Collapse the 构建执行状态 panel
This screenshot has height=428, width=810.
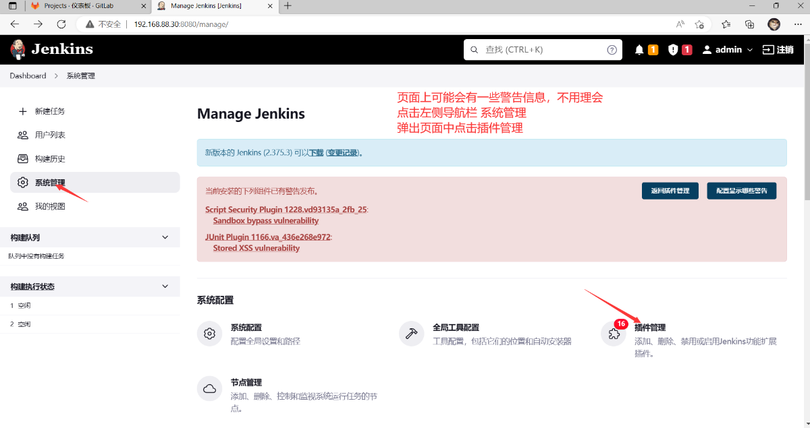(166, 286)
